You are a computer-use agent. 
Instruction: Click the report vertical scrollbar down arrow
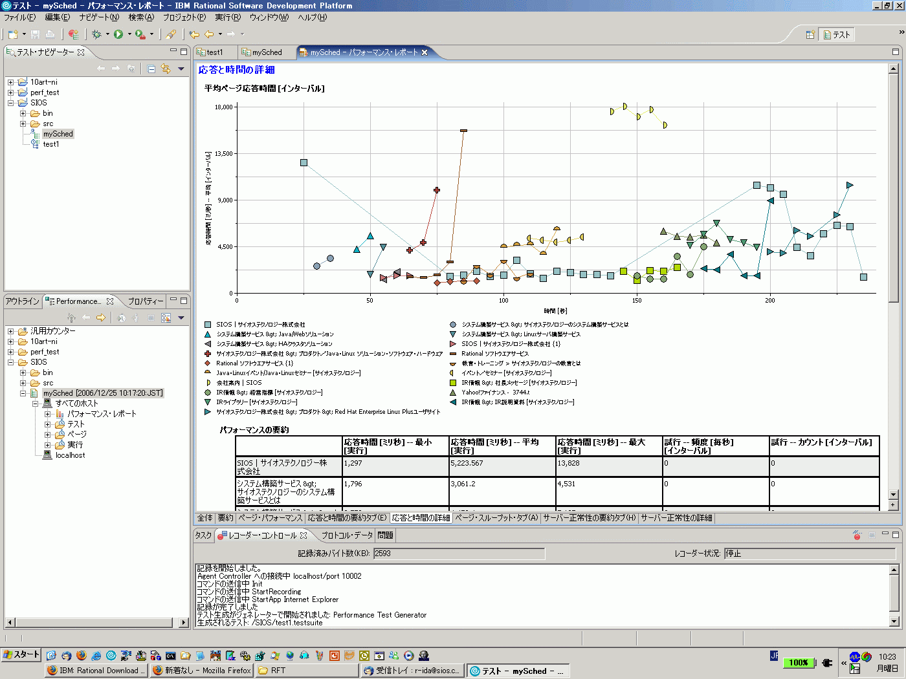pos(893,494)
